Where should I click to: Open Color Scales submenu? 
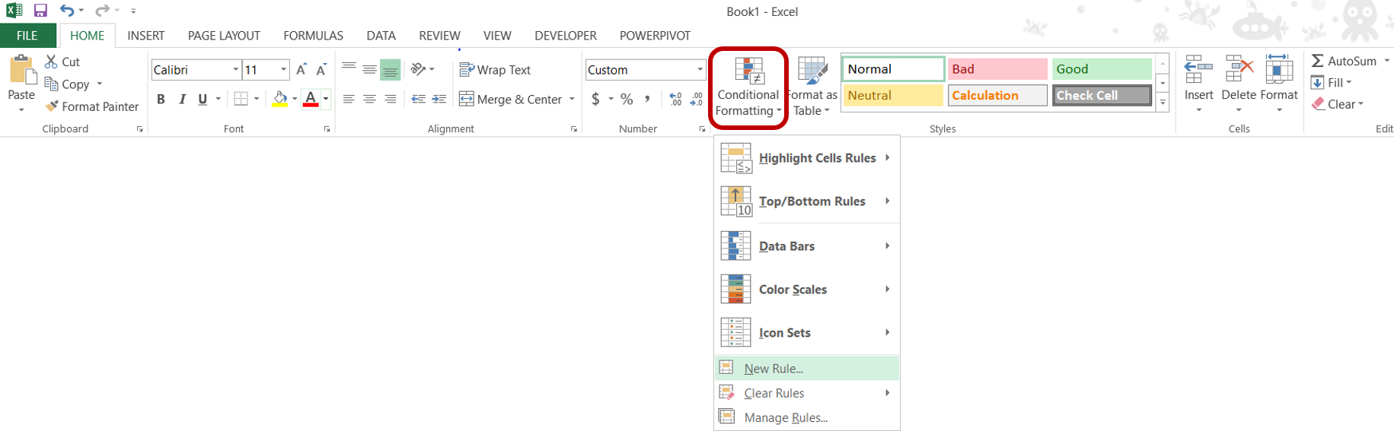(806, 290)
